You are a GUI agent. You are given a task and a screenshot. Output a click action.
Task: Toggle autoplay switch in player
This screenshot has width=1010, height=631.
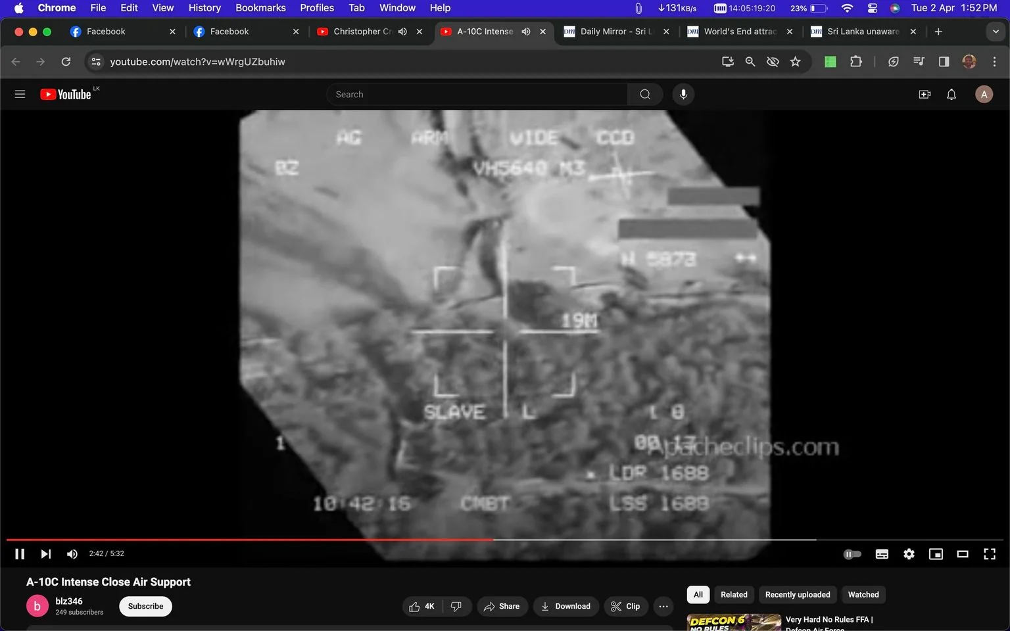click(x=852, y=554)
